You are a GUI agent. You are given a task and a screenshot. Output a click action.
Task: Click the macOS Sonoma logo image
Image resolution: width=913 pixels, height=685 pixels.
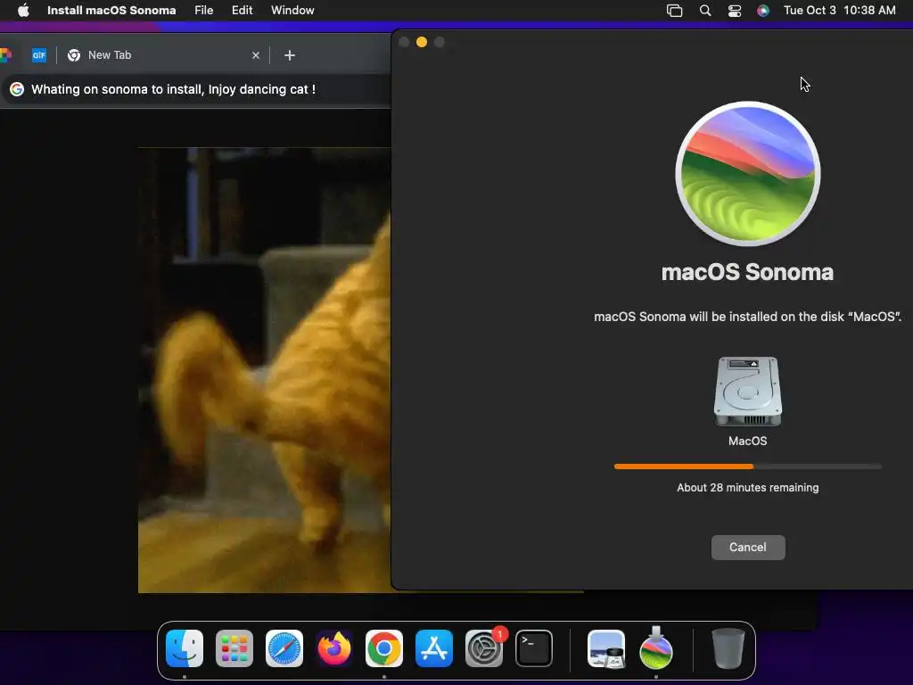(x=748, y=174)
